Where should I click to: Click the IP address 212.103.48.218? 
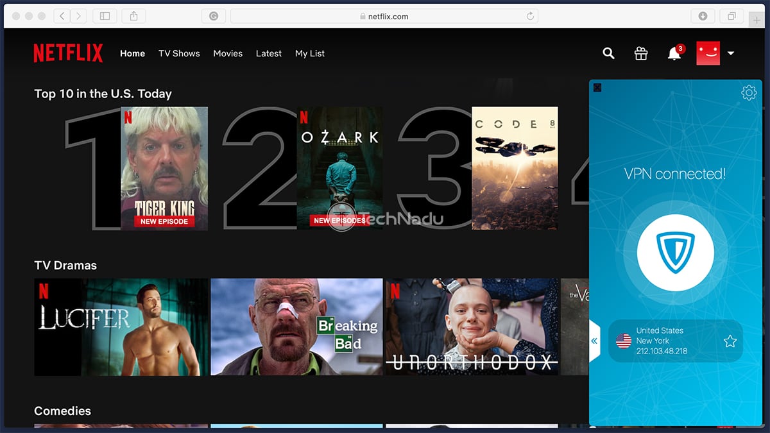pos(662,352)
